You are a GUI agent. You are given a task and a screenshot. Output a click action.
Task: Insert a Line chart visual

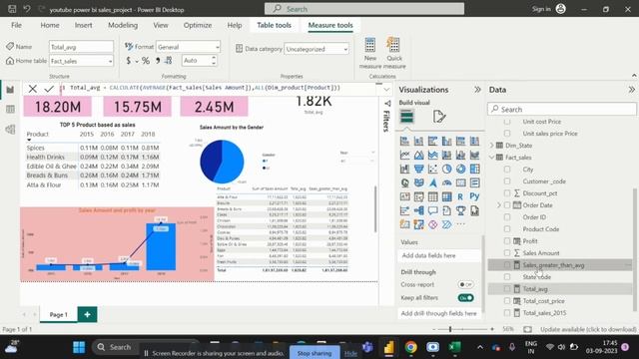(x=404, y=156)
